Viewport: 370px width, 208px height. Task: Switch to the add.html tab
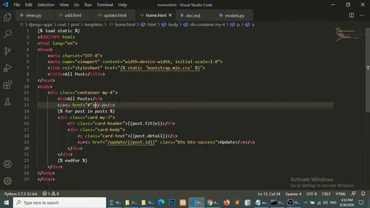click(x=73, y=16)
